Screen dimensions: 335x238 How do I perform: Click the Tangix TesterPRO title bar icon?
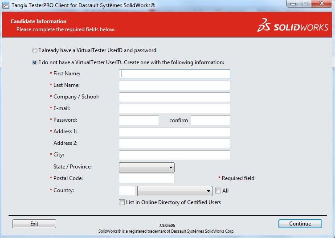point(6,4)
